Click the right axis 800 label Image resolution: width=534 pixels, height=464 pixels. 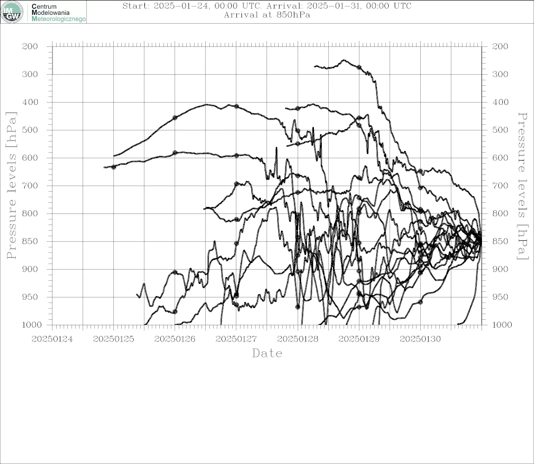click(500, 213)
